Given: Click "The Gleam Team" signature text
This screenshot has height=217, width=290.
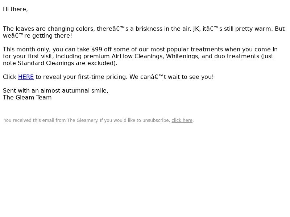Looking at the screenshot, I should coord(27,97).
